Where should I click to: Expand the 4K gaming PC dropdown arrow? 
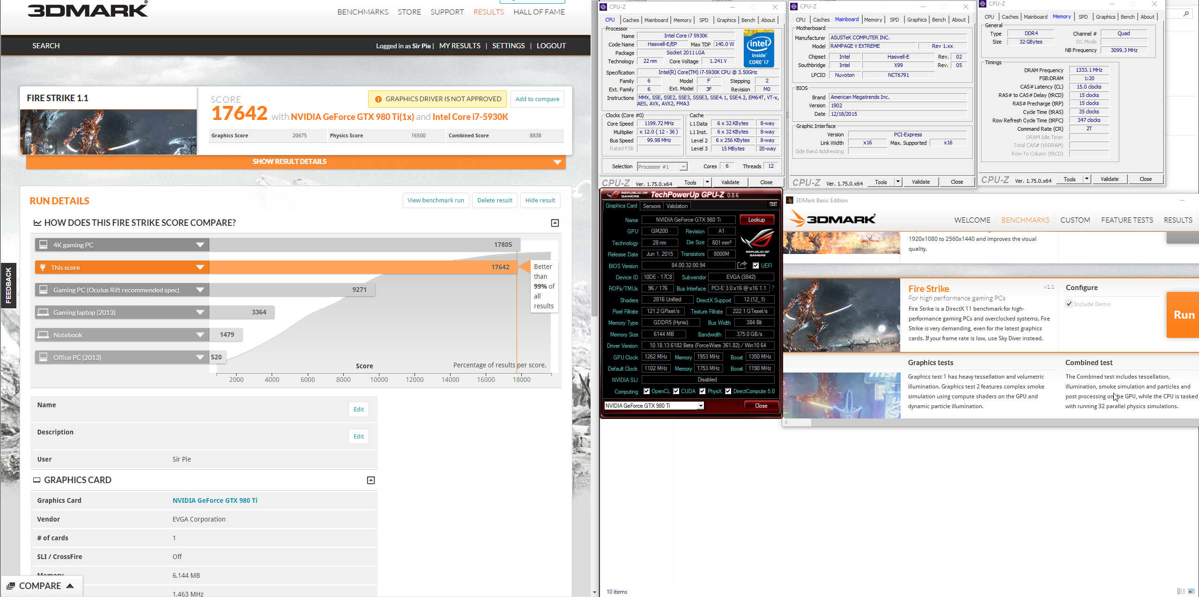pos(200,245)
